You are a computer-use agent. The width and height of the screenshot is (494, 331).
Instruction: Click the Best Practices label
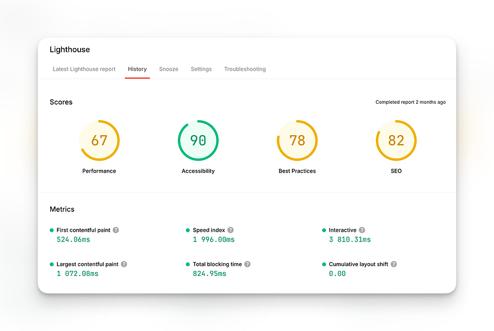click(x=297, y=171)
